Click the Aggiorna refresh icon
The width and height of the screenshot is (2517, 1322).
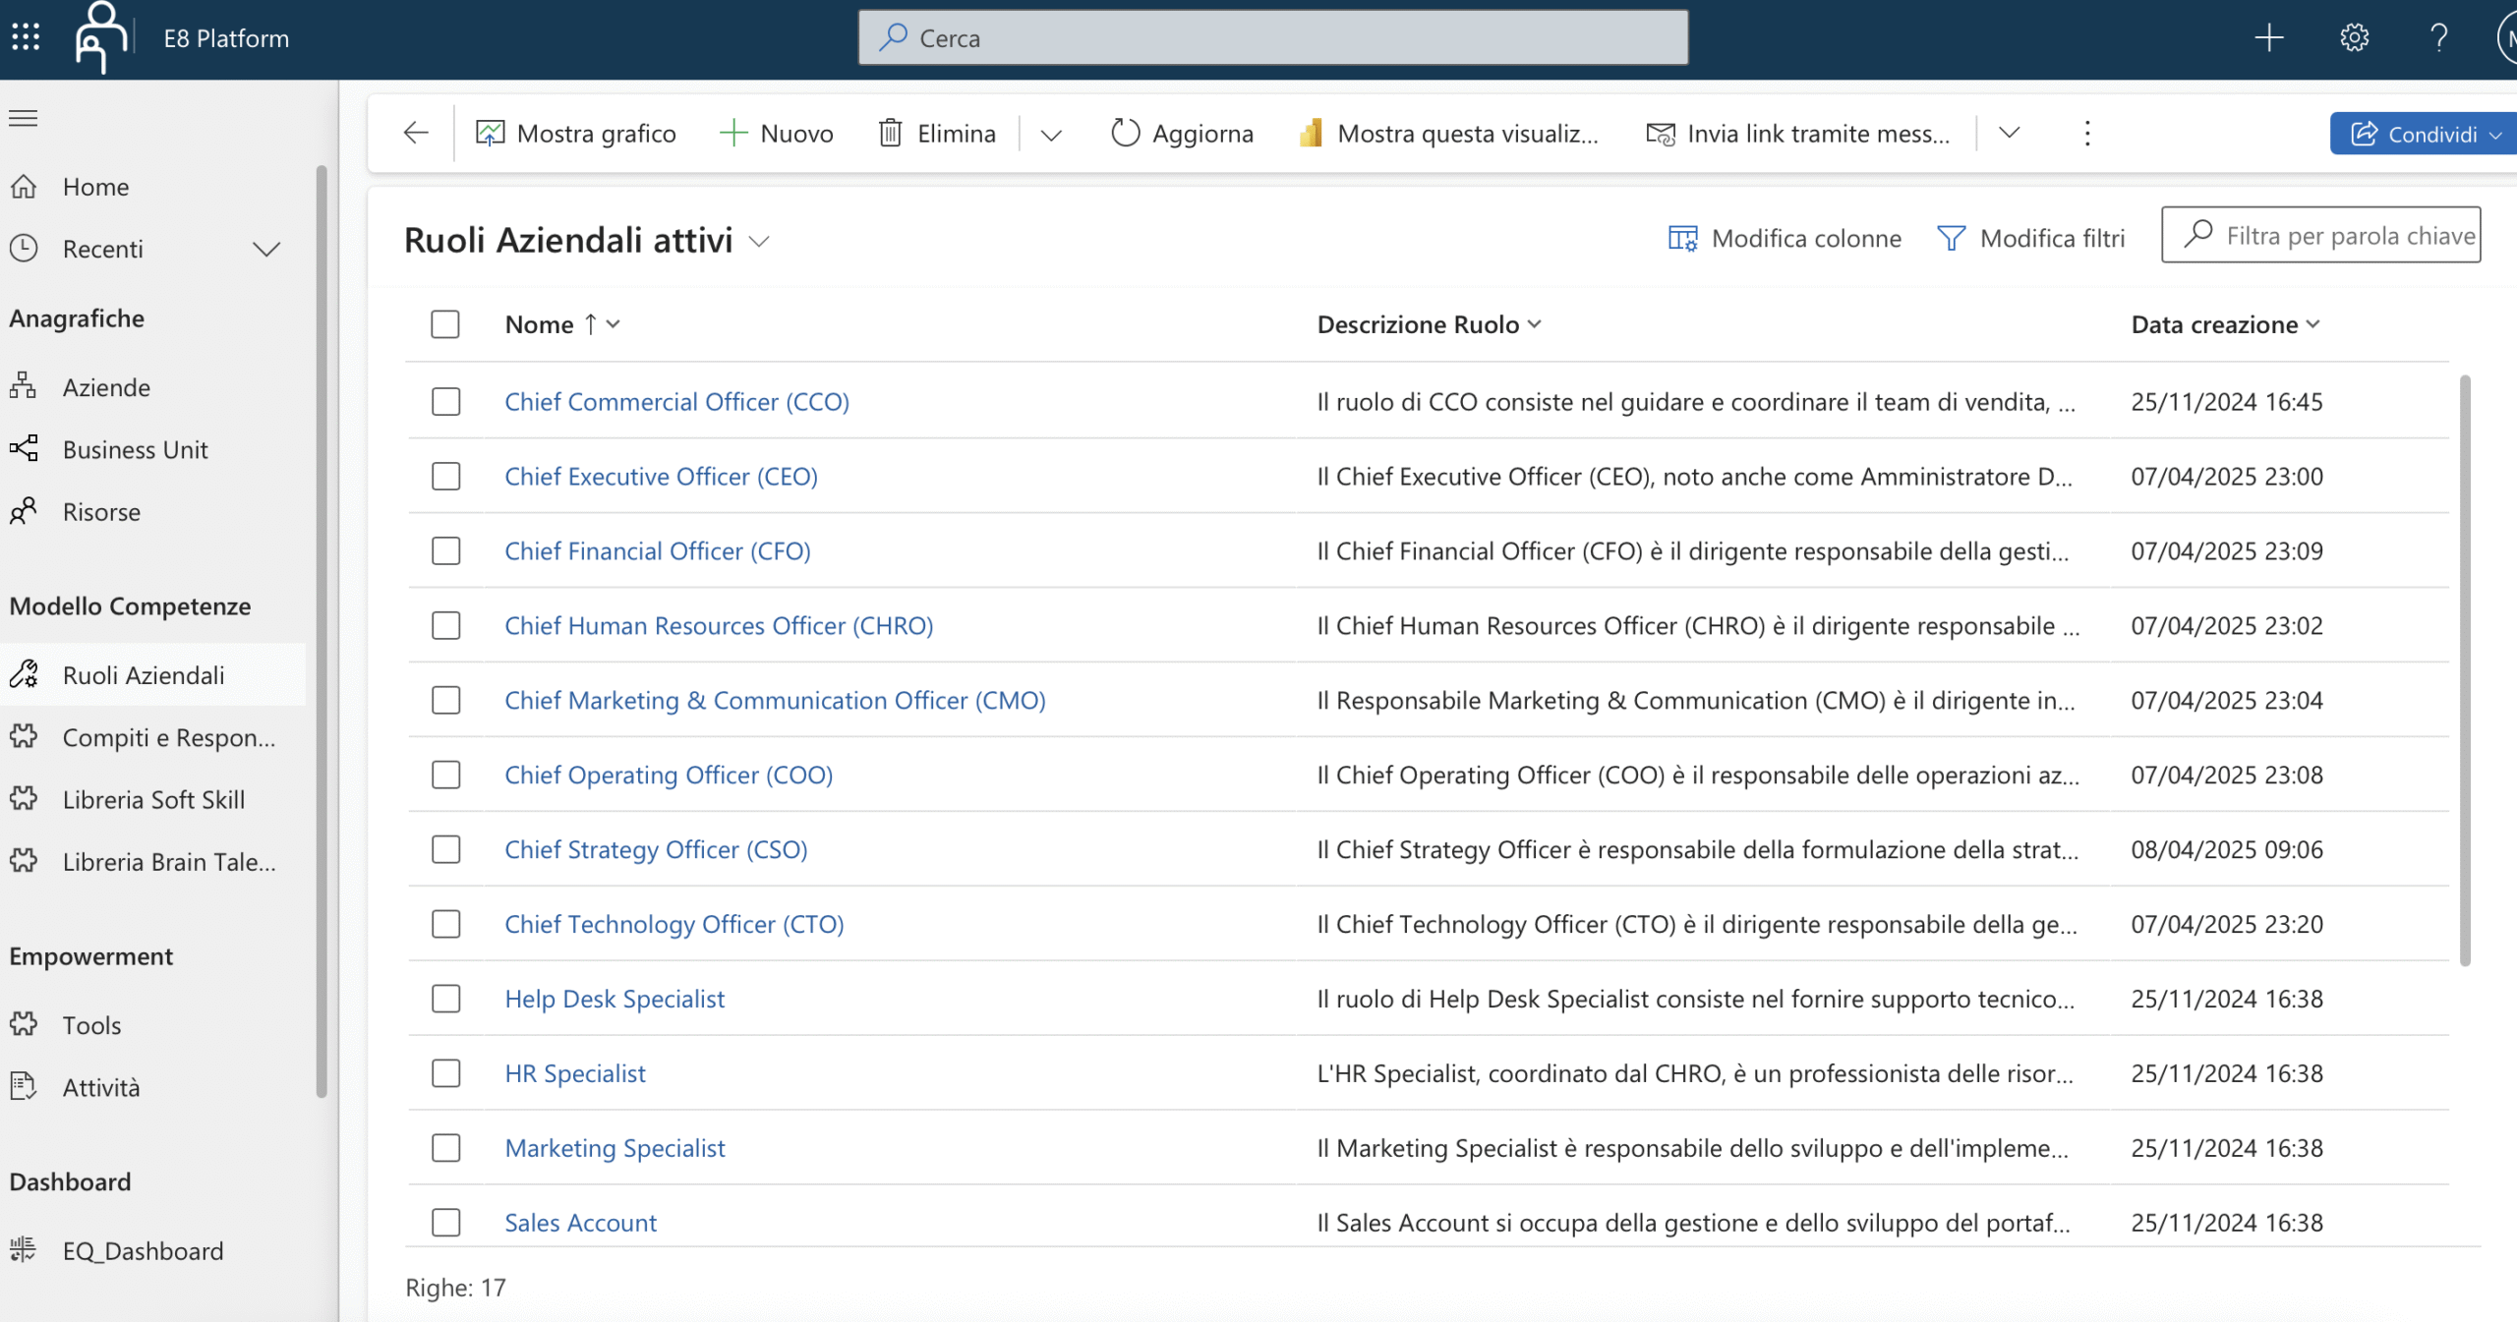1125,133
